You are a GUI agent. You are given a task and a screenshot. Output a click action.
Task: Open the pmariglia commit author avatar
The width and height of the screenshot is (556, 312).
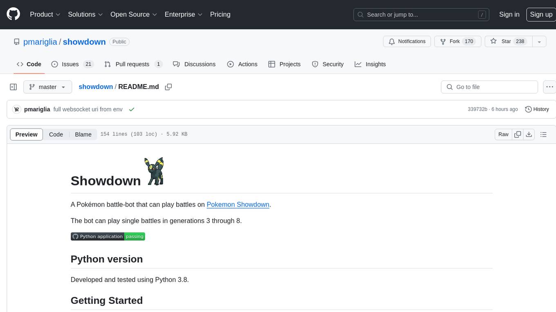pyautogui.click(x=17, y=109)
